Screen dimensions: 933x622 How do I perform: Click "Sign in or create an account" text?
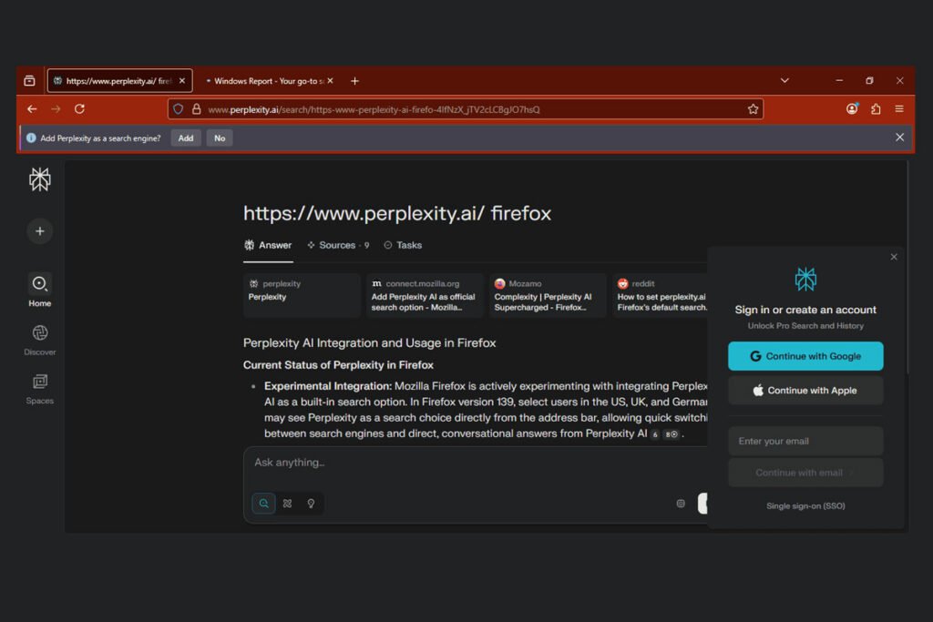805,310
